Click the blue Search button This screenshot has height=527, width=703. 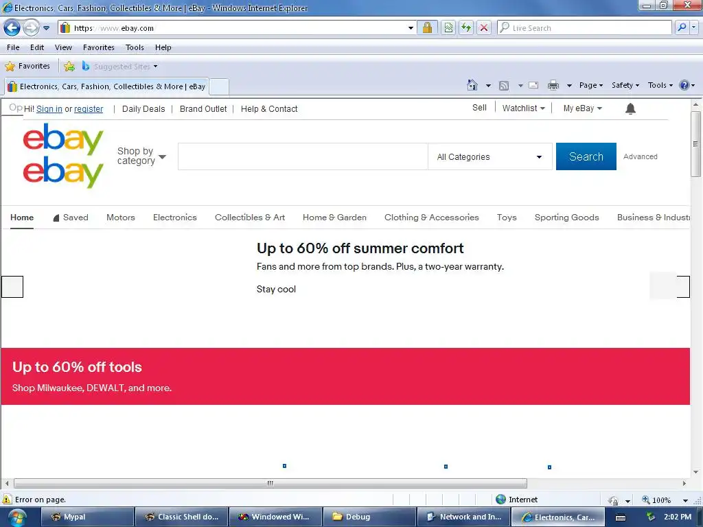coord(586,156)
